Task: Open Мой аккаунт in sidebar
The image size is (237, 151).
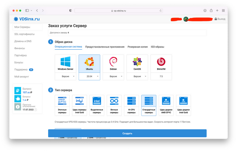Action: 21,77
